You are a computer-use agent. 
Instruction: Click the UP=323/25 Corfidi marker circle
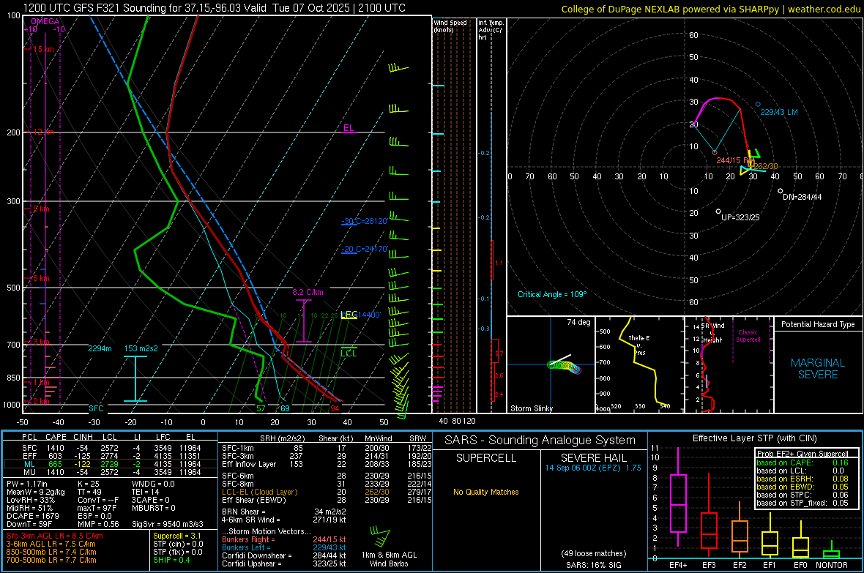coord(718,211)
